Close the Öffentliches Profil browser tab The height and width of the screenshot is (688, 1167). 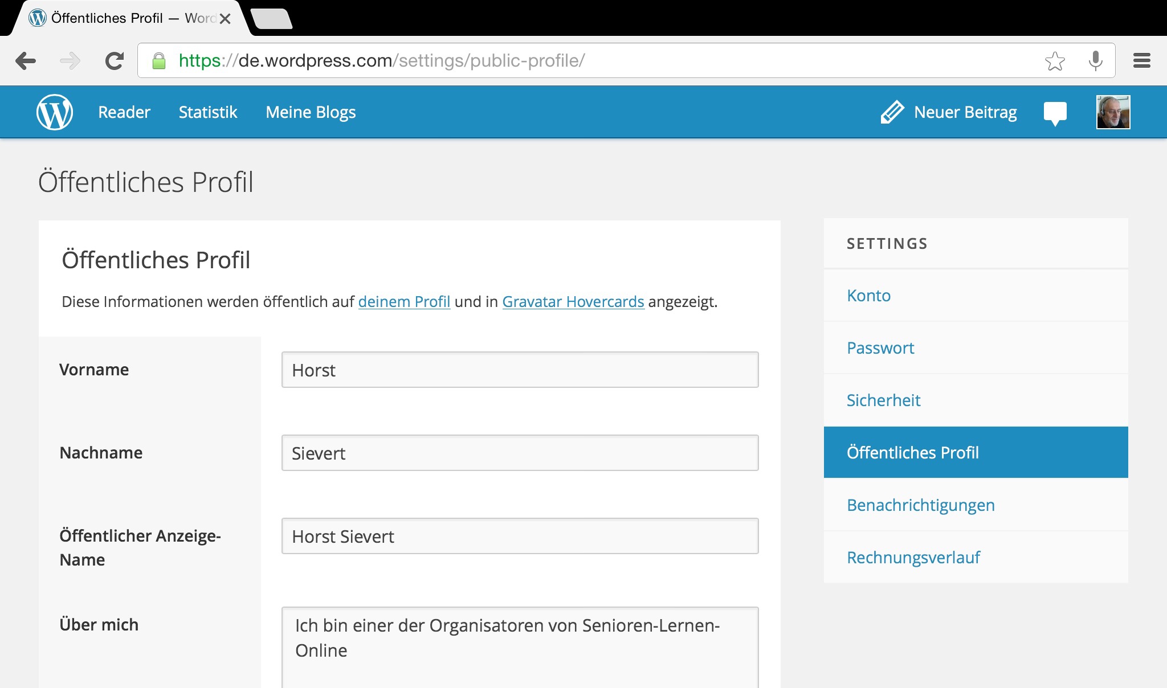[x=225, y=19]
